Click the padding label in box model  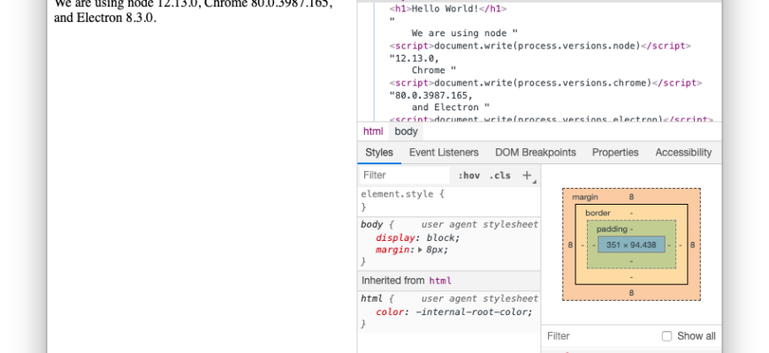pyautogui.click(x=612, y=229)
